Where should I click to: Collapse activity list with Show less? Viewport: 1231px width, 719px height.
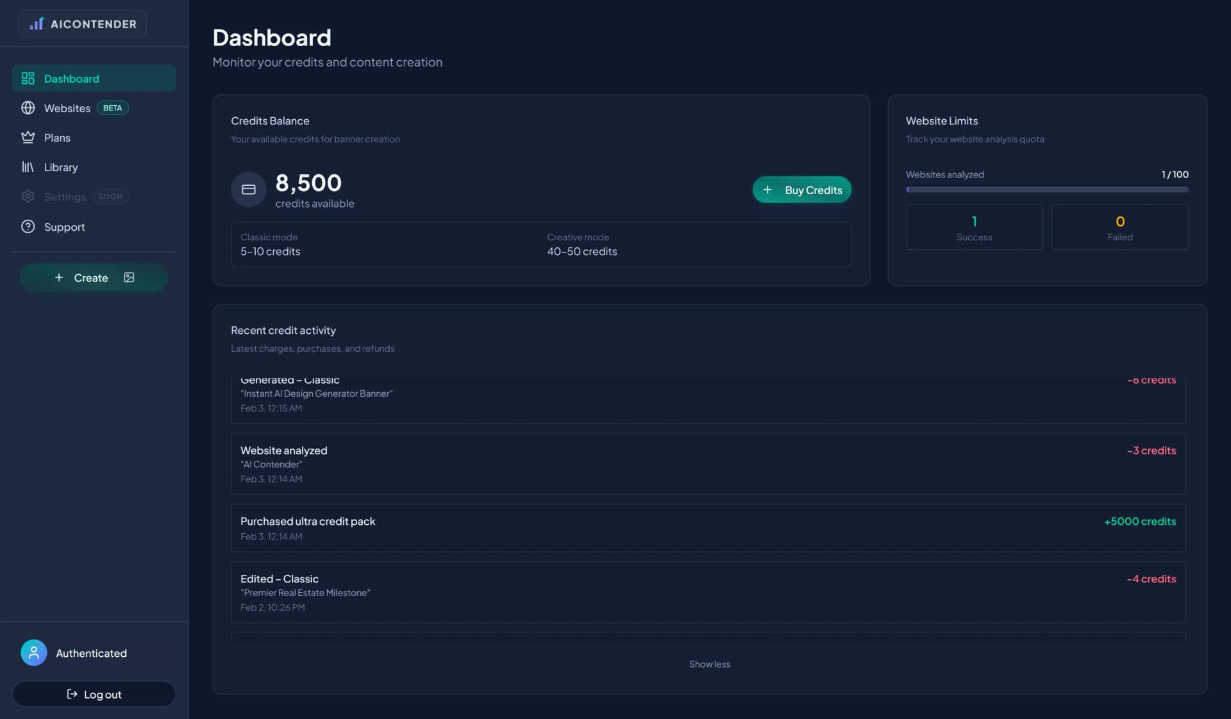coord(709,664)
